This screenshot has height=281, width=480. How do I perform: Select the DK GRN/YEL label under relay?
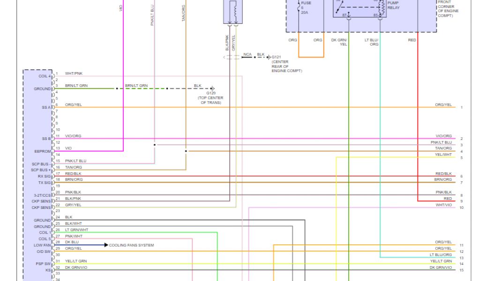[x=339, y=42]
